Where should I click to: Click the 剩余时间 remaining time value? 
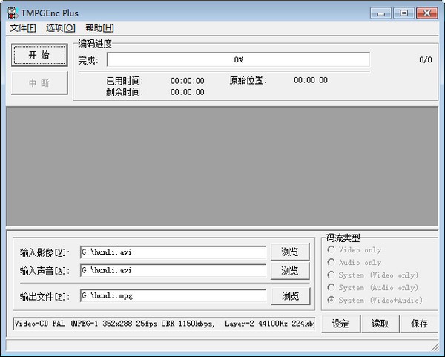point(188,92)
